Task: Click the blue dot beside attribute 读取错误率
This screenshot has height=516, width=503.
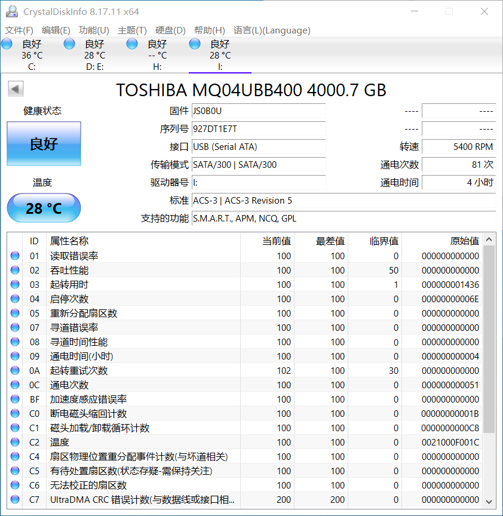Action: pos(14,256)
